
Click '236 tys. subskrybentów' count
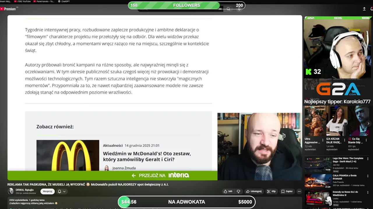[x=26, y=193]
